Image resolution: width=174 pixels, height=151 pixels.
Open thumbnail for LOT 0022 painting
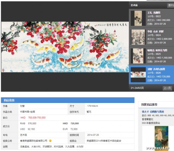(138, 18)
